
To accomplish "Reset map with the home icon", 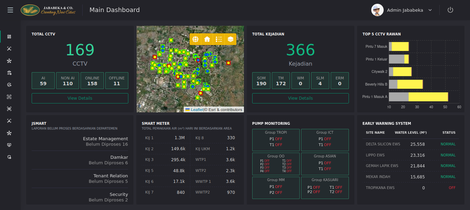I will coord(207,39).
